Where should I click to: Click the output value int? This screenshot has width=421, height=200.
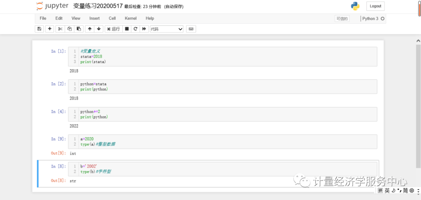coord(73,154)
